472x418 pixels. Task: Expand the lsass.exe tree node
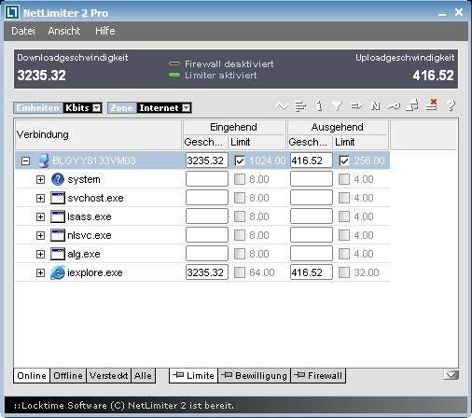coord(40,216)
